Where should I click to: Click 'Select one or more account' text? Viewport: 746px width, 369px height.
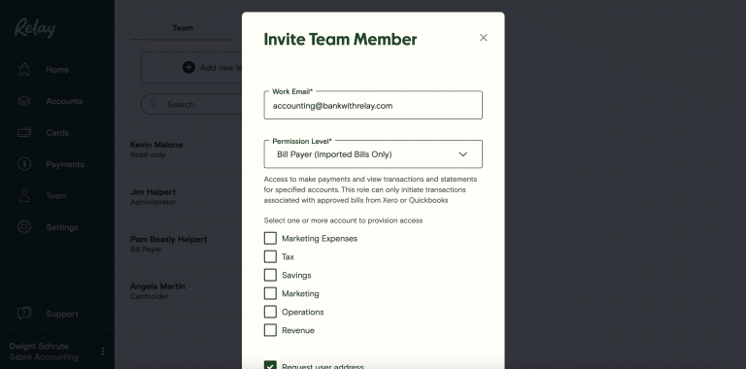344,220
